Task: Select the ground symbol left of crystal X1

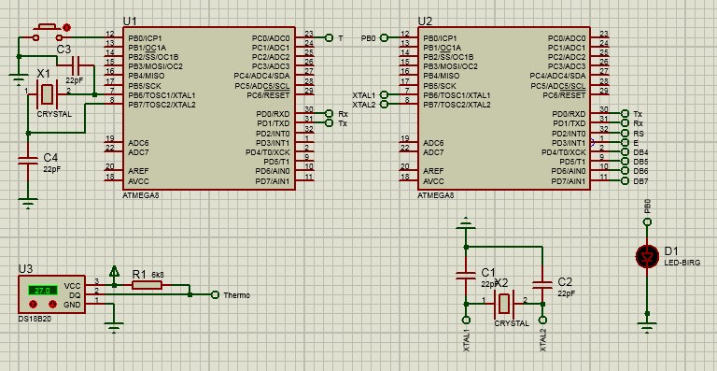Action: (19, 79)
